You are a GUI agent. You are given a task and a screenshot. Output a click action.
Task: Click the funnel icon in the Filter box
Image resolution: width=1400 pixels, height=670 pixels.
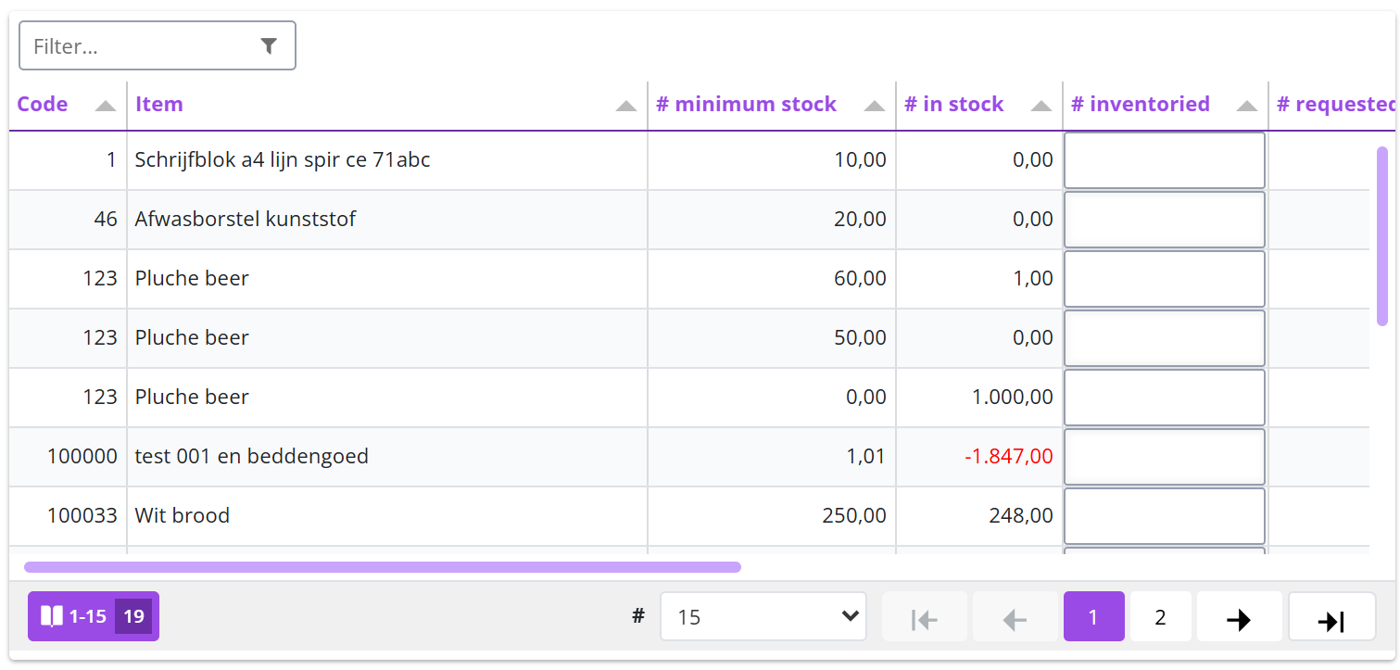[x=269, y=45]
